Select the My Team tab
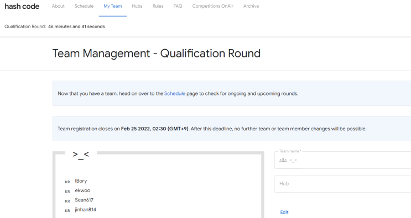The image size is (411, 218). click(113, 6)
